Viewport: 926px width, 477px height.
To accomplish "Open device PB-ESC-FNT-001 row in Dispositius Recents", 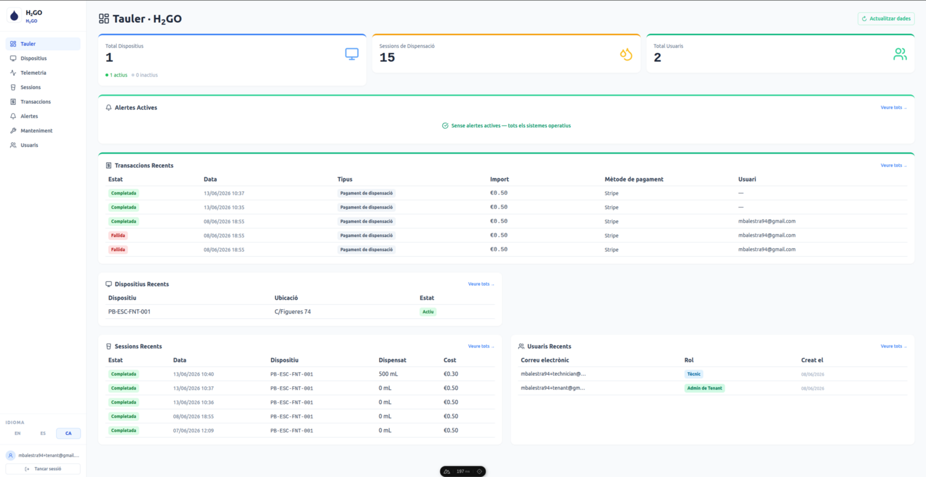I will 300,312.
